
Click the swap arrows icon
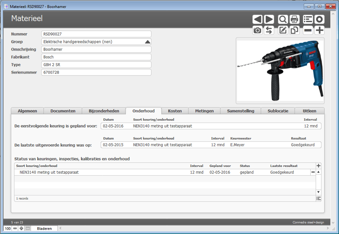[269, 30]
